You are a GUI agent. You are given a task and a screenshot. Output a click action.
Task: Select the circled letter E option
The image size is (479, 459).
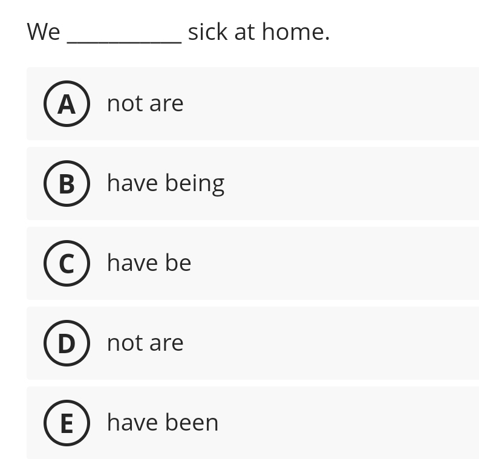pos(67,423)
